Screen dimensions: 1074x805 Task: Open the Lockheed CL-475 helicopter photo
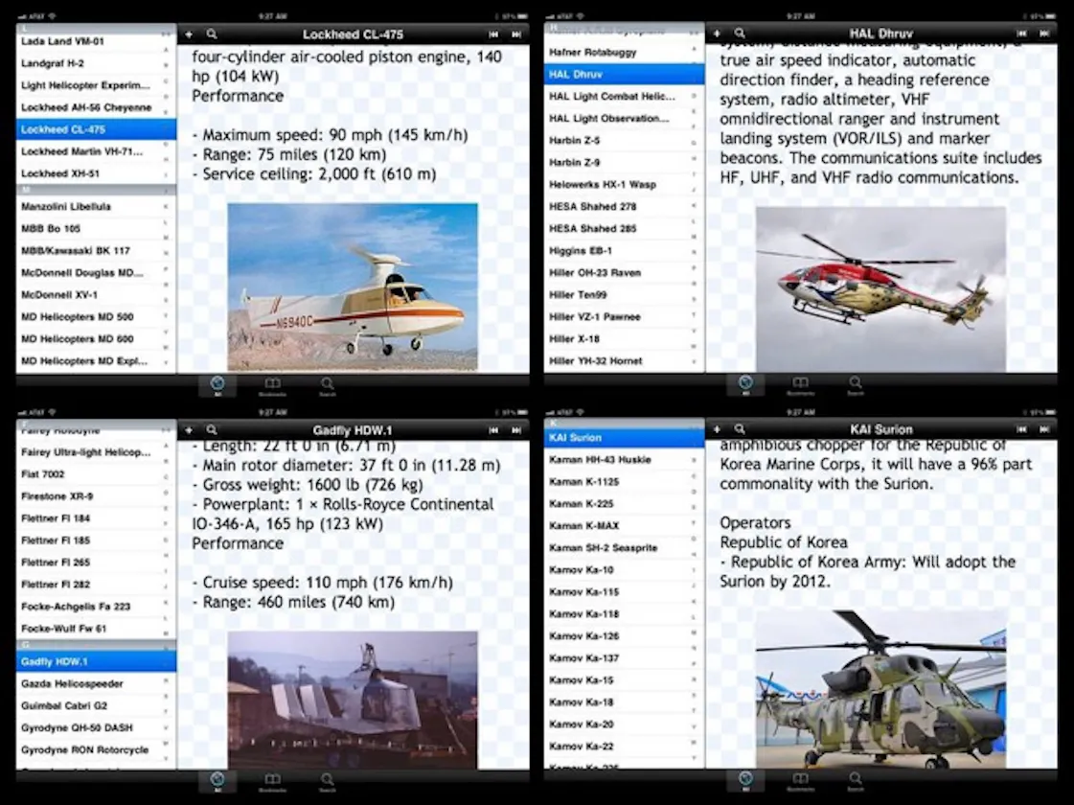(353, 287)
